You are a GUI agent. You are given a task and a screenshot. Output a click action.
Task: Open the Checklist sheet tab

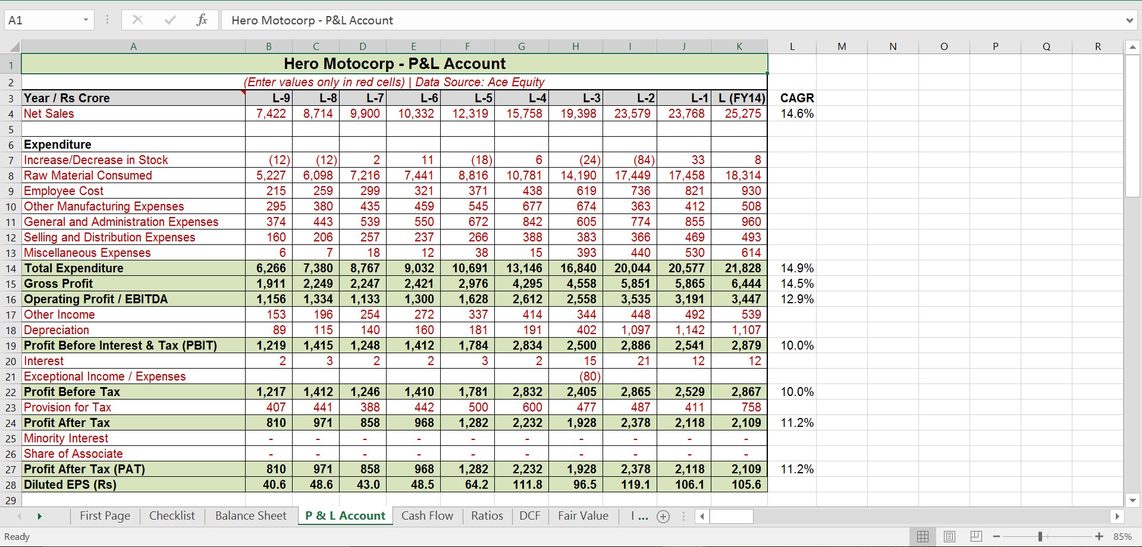(x=172, y=516)
